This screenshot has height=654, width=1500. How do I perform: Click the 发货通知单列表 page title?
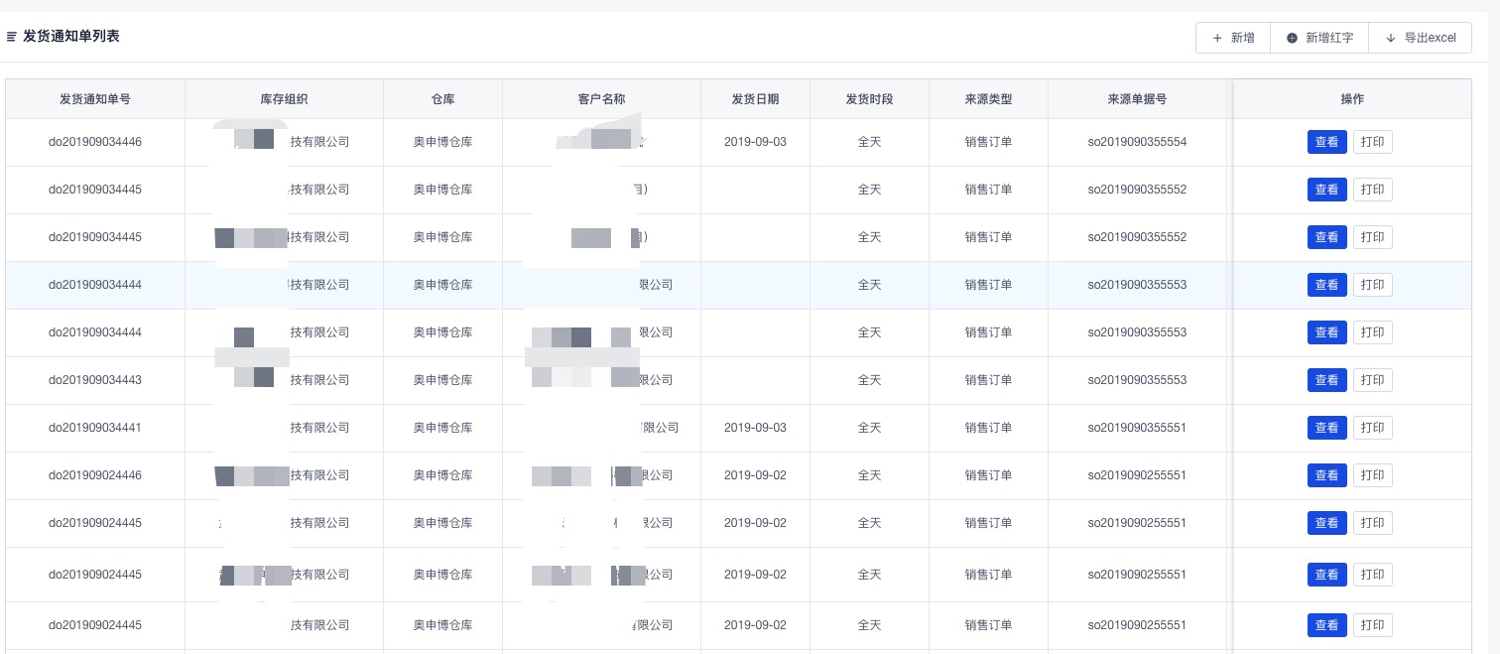pos(71,37)
